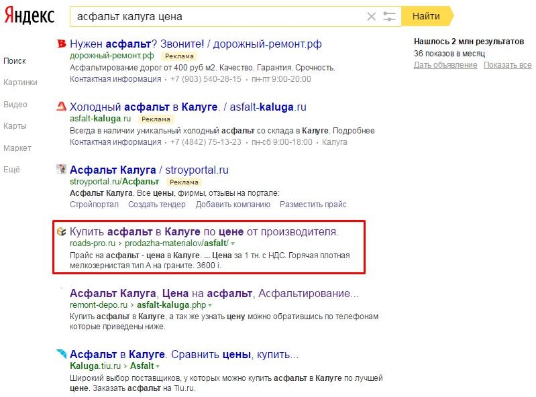The height and width of the screenshot is (397, 536).
Task: Open 'Асфальт в Калуге. Сравнить цены' result
Action: (184, 354)
